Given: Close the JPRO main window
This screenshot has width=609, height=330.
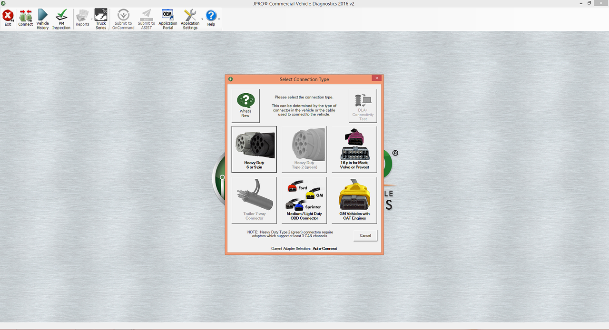Looking at the screenshot, I should pyautogui.click(x=601, y=3).
